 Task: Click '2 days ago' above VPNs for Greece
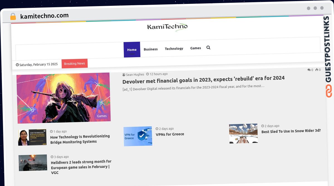coord(166,129)
